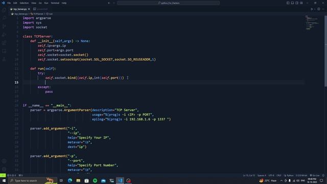This screenshot has height=184, width=327.
Task: Click the taskbar search box
Action: pyautogui.click(x=33, y=180)
